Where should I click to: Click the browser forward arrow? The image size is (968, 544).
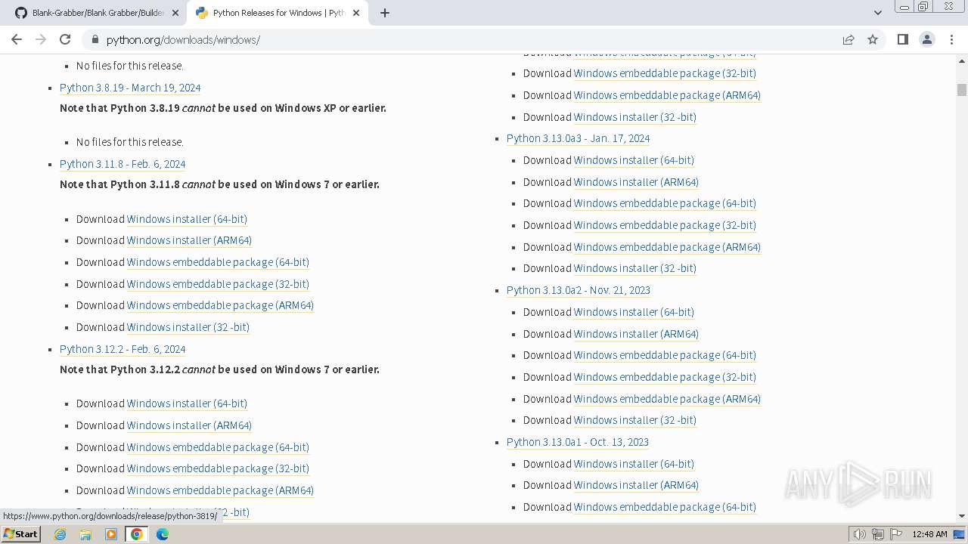(41, 39)
